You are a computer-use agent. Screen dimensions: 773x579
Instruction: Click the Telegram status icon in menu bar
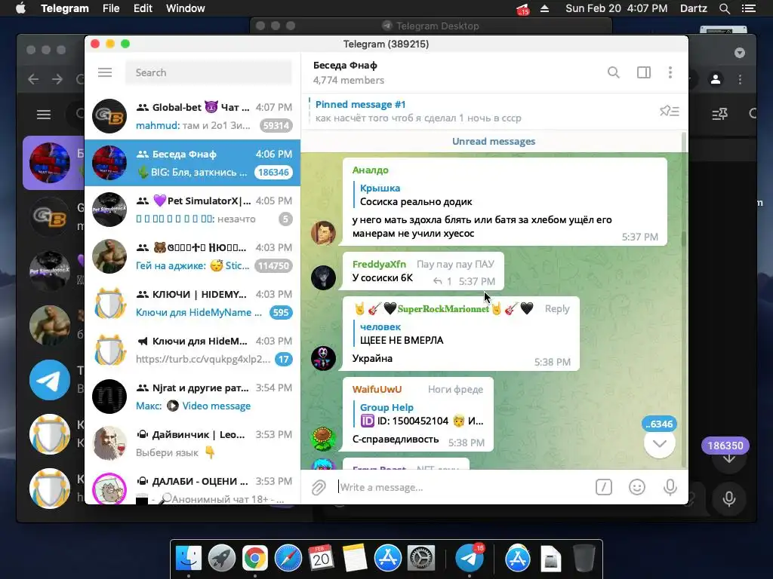[x=522, y=9]
